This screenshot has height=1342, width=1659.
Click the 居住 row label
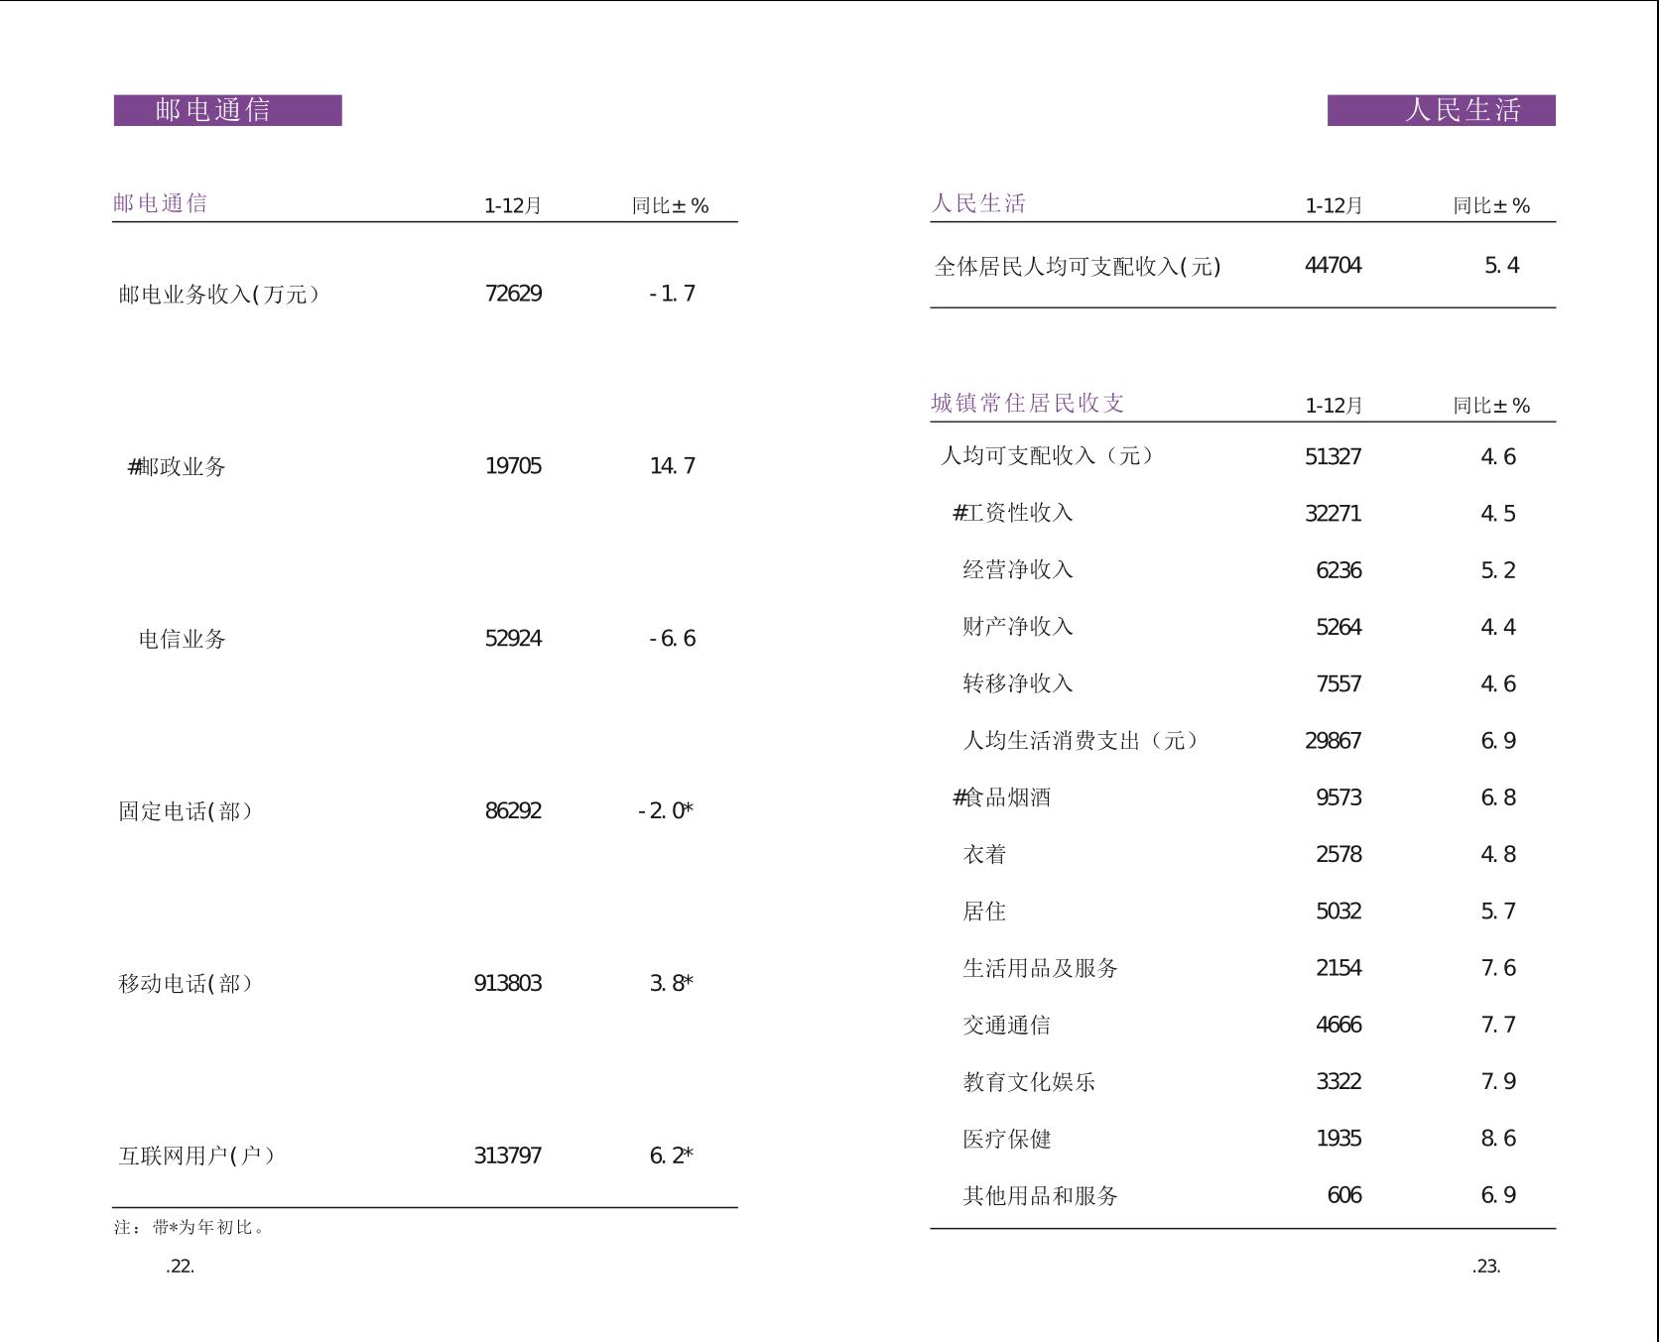coord(984,912)
